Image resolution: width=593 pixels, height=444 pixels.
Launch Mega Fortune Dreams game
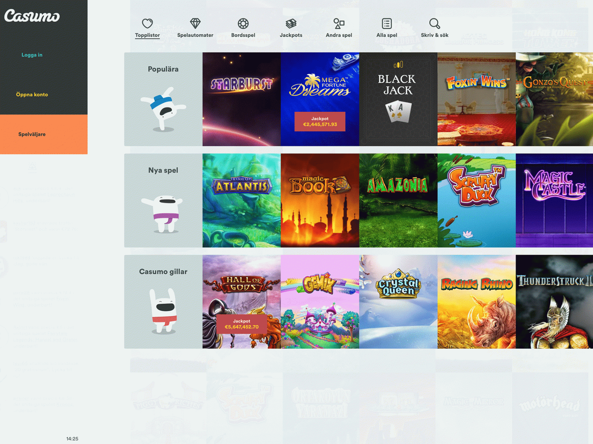coord(320,99)
